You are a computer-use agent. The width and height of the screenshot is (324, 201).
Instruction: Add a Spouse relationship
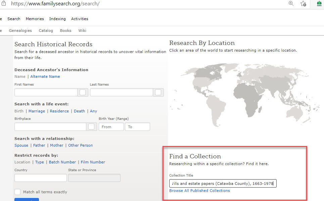21,145
